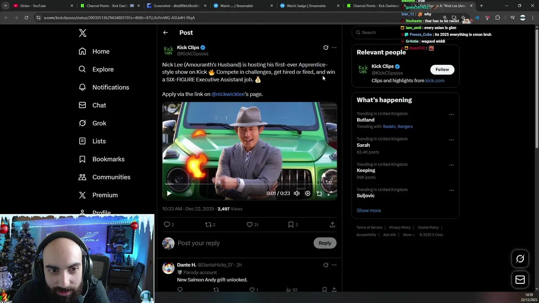Open Notifications in sidebar
Viewport: 539px width, 303px height.
[104, 87]
